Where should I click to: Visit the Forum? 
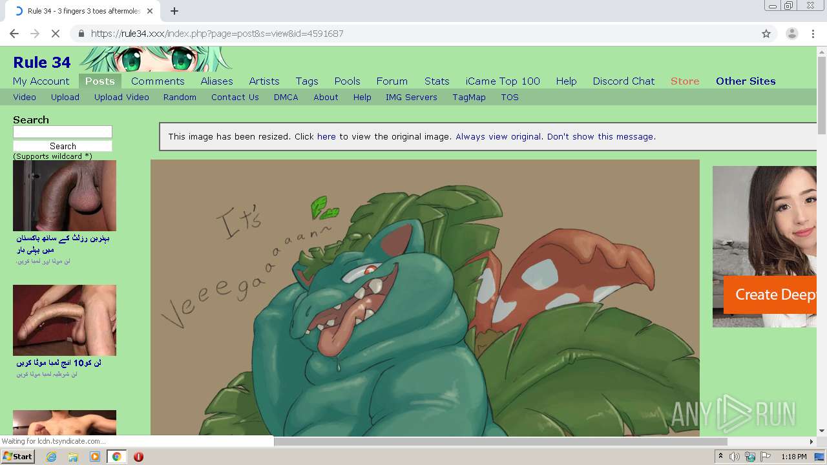392,81
